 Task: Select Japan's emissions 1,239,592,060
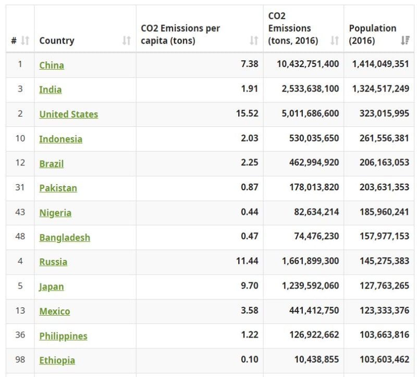(310, 285)
